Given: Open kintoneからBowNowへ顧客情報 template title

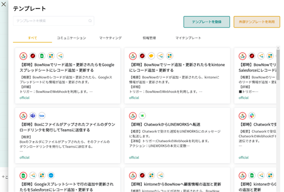Looking at the screenshot, I should tap(175, 184).
